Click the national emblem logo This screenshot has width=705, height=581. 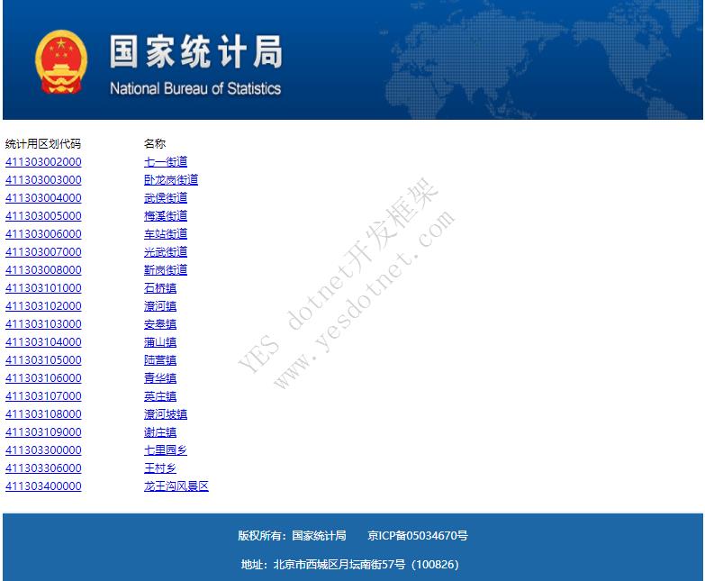click(x=61, y=62)
